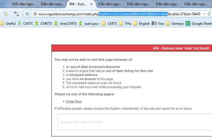212x139 pixels.
Task: Click the browser back arrow button
Action: click(27, 14)
